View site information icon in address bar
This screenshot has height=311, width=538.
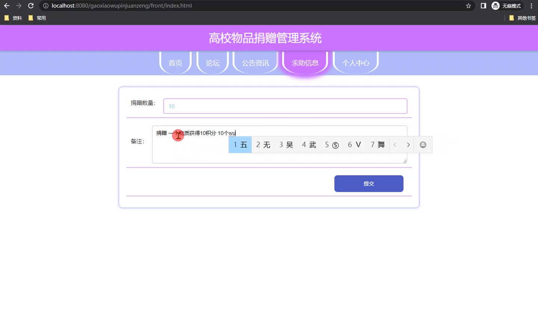(46, 6)
